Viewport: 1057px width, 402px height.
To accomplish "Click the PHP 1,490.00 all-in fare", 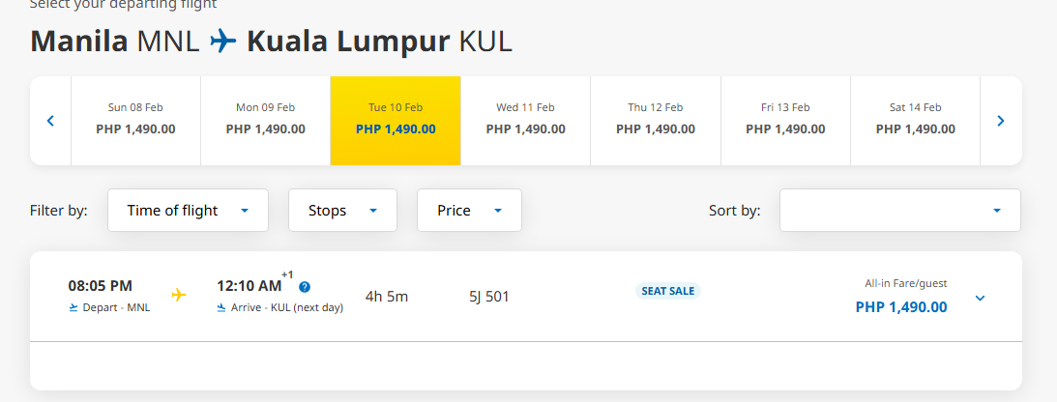I will (x=901, y=307).
